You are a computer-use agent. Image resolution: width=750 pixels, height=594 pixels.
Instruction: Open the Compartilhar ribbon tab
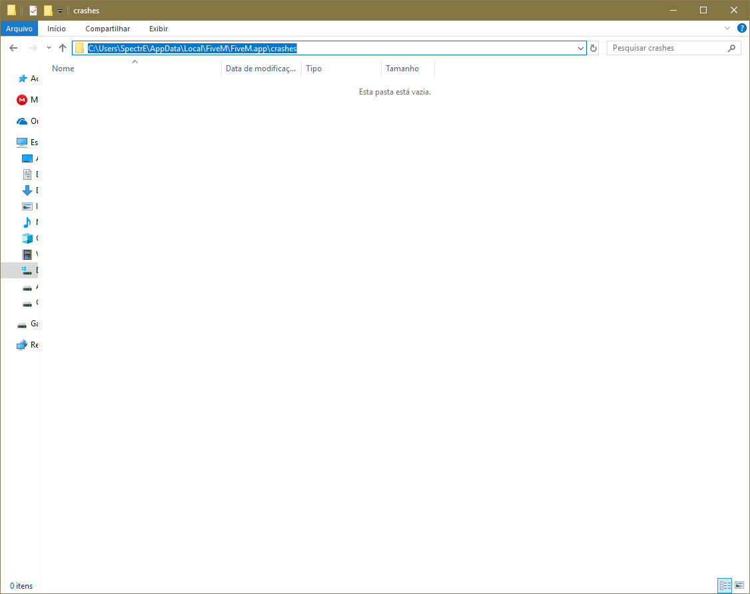pos(108,29)
